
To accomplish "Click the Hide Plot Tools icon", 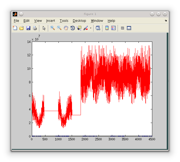I will pos(122,28).
